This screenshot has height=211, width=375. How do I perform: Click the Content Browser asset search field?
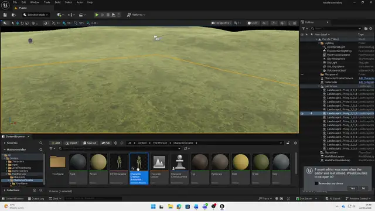(x=120, y=148)
